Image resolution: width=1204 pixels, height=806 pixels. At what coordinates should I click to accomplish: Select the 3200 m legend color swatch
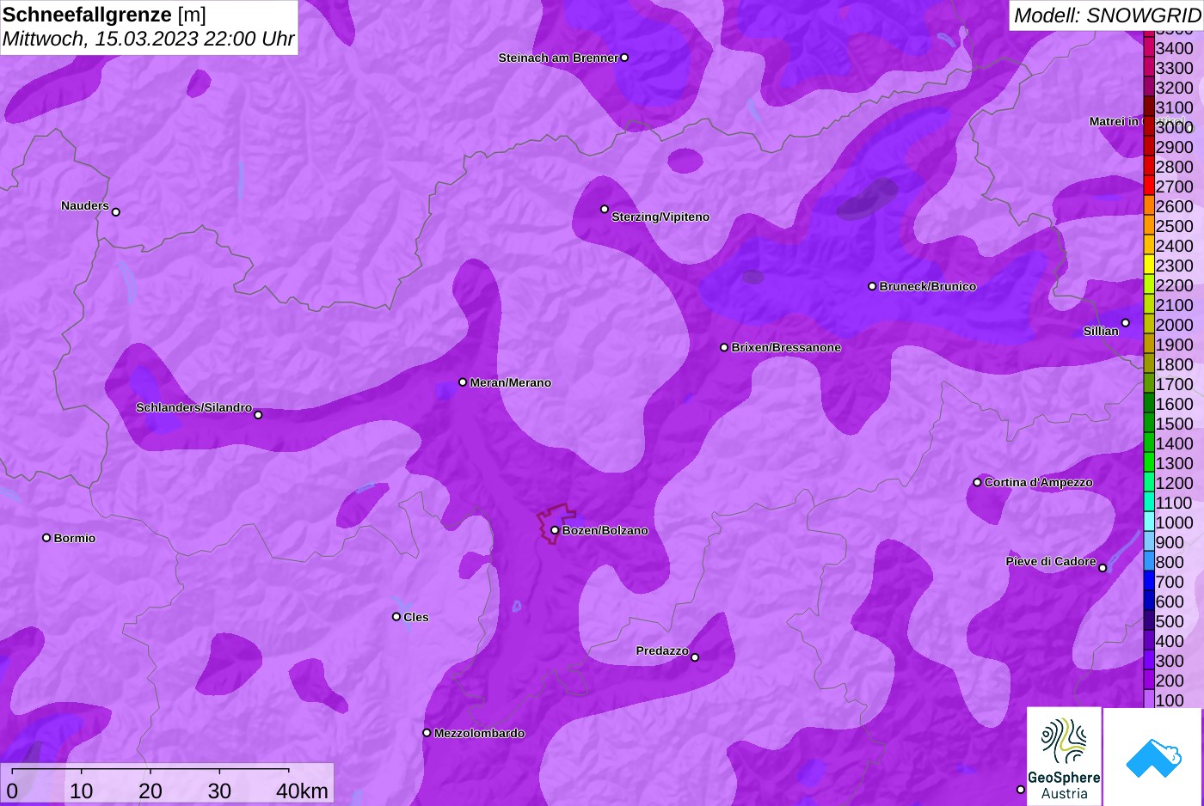pyautogui.click(x=1149, y=87)
